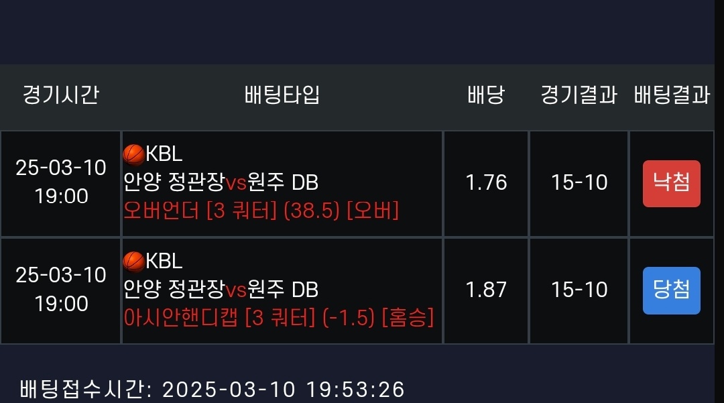Click the 오버언더 [3 쿼터] (38.5) bet text
The height and width of the screenshot is (403, 724).
[x=261, y=211]
